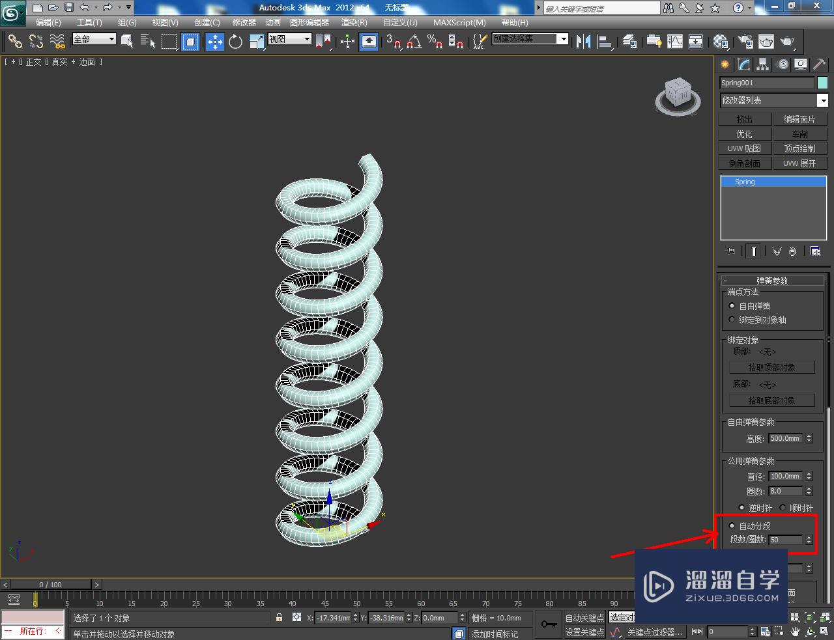Open the 编辑(E) menu
This screenshot has width=834, height=640.
pos(48,22)
